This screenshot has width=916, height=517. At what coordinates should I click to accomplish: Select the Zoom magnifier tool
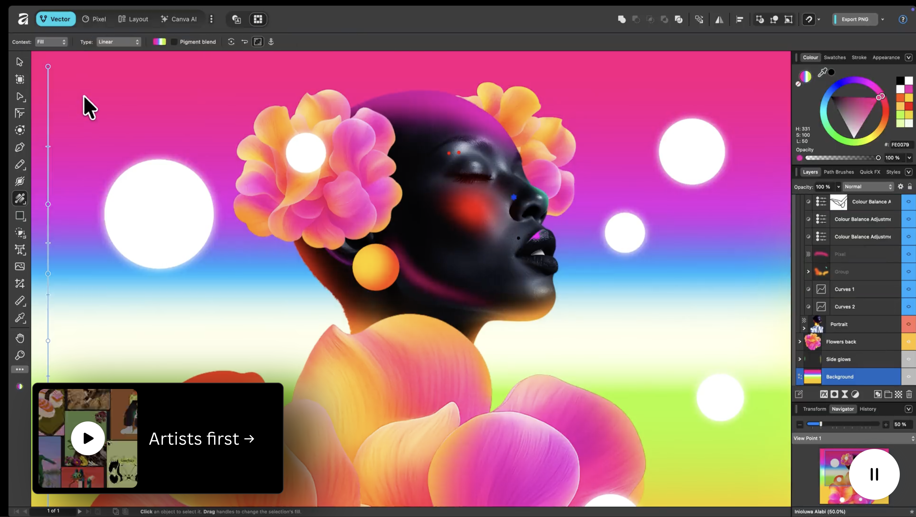coord(19,355)
